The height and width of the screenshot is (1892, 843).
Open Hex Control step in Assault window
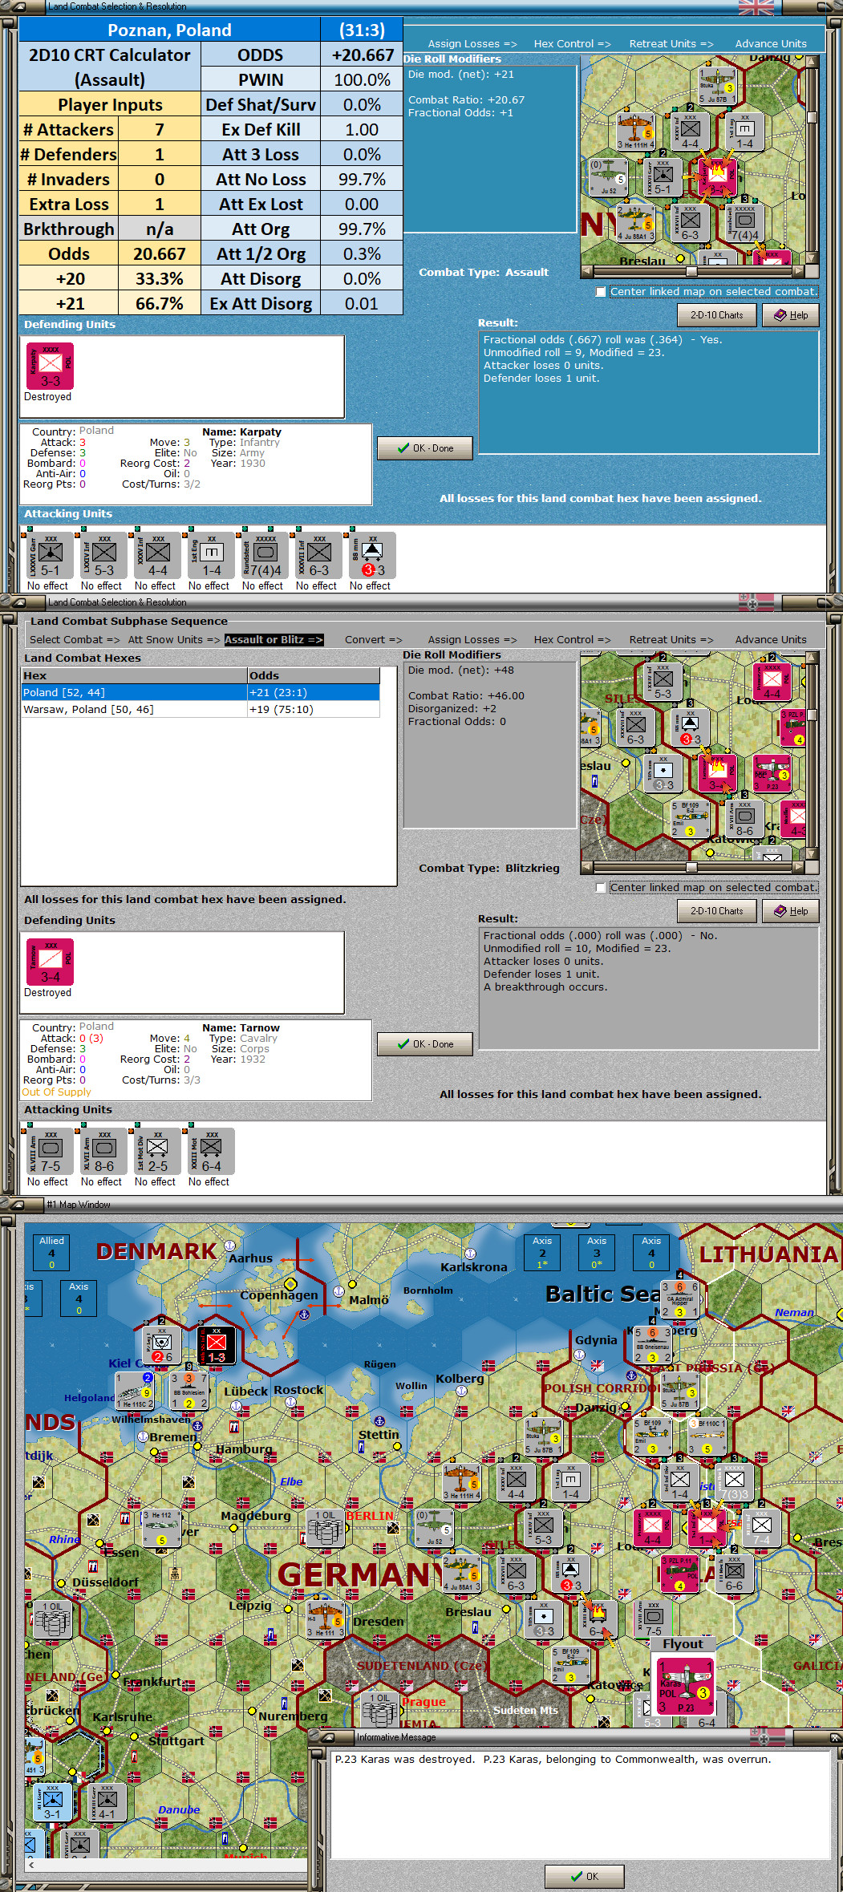(572, 43)
